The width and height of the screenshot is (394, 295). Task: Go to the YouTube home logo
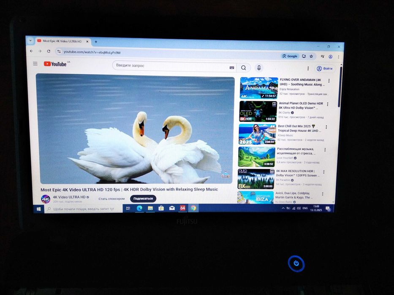pos(55,64)
